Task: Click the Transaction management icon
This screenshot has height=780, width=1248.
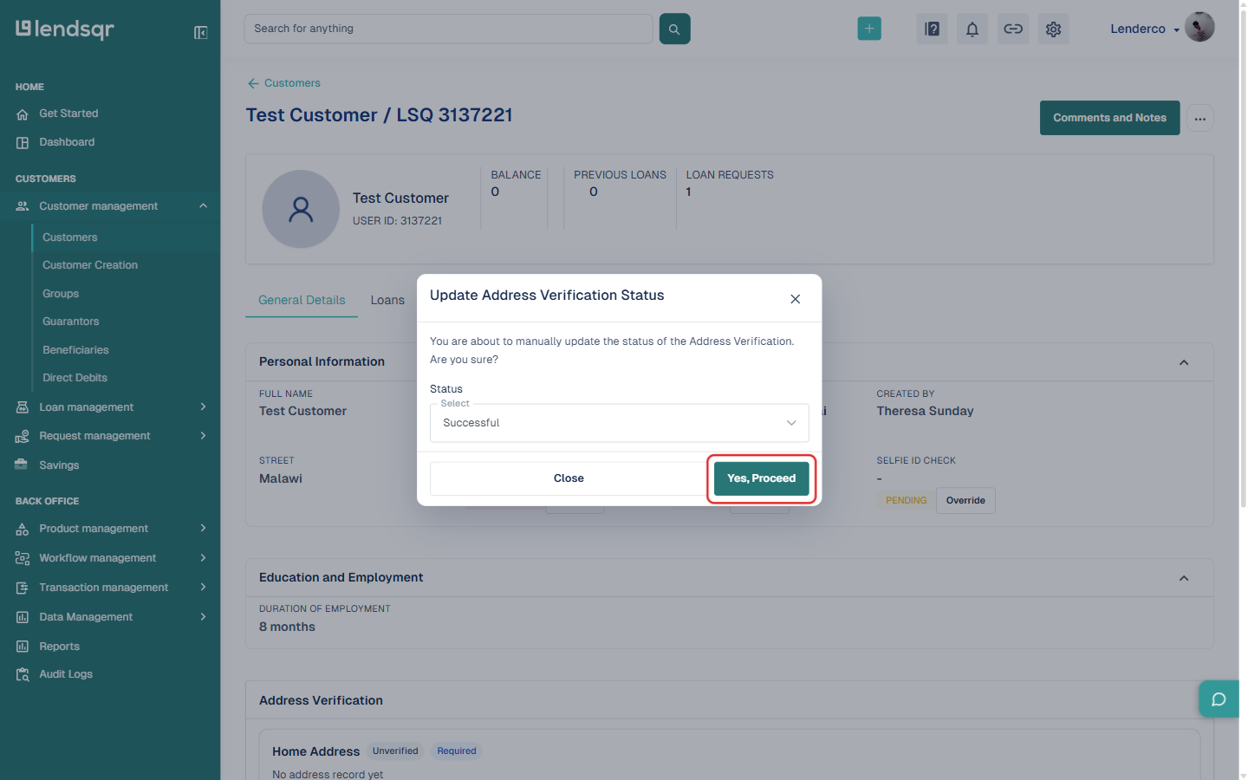Action: 23,588
